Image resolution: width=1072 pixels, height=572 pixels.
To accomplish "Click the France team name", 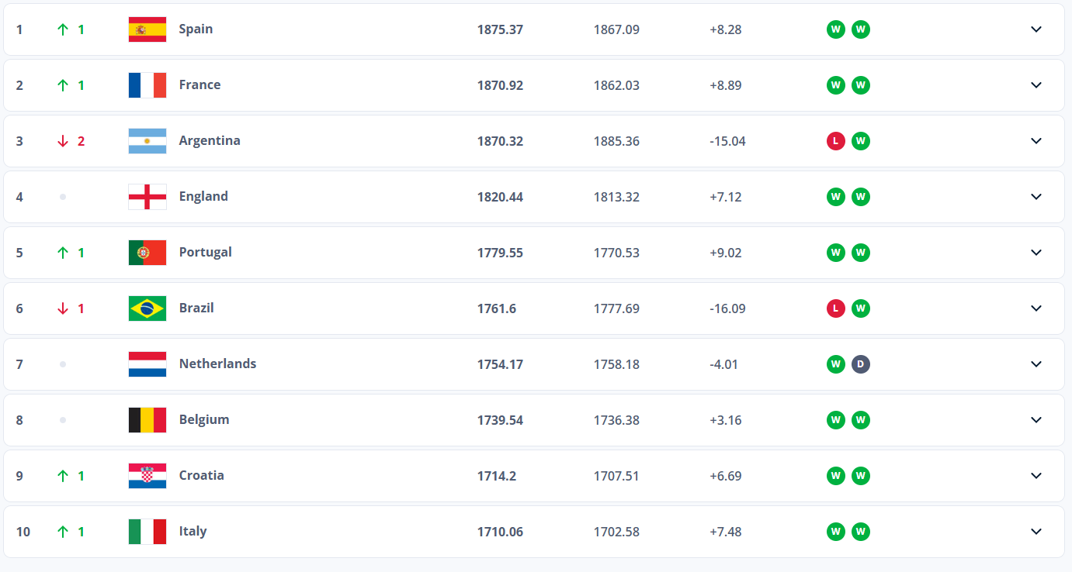I will (x=199, y=85).
